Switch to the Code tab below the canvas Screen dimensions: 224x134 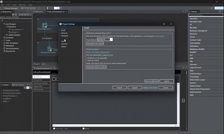point(43,64)
